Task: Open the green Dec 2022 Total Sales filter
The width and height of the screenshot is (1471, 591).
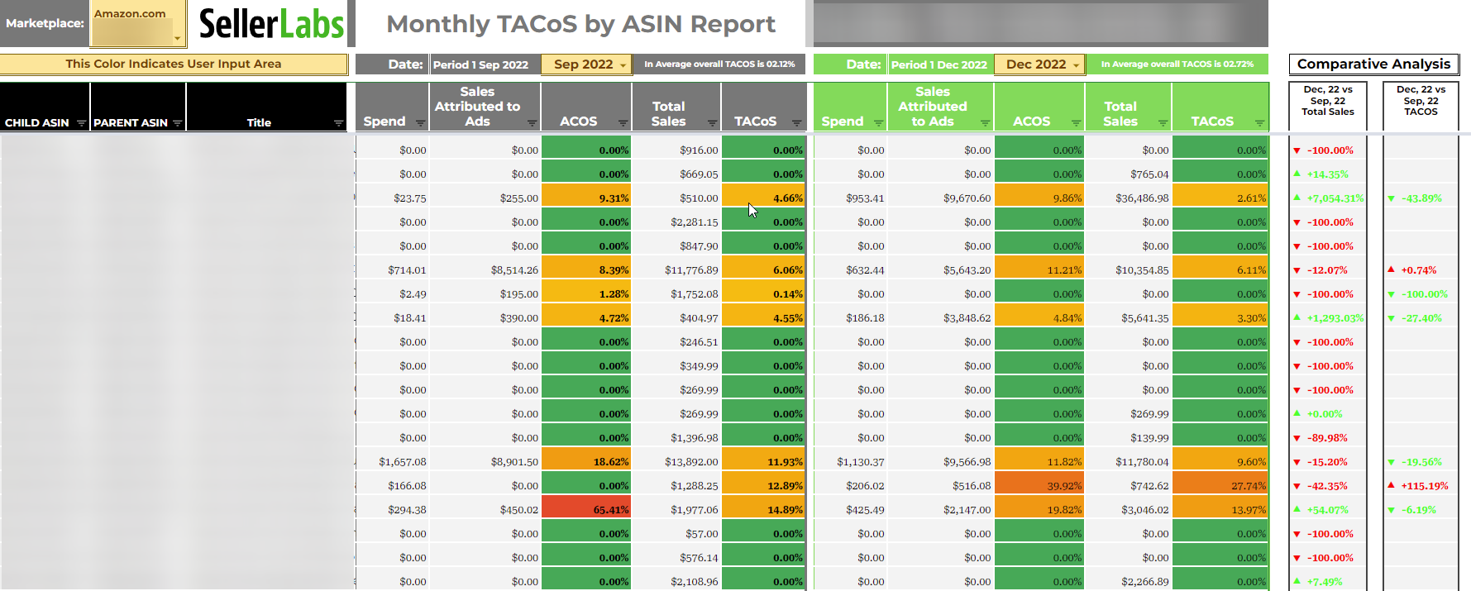Action: [1163, 123]
